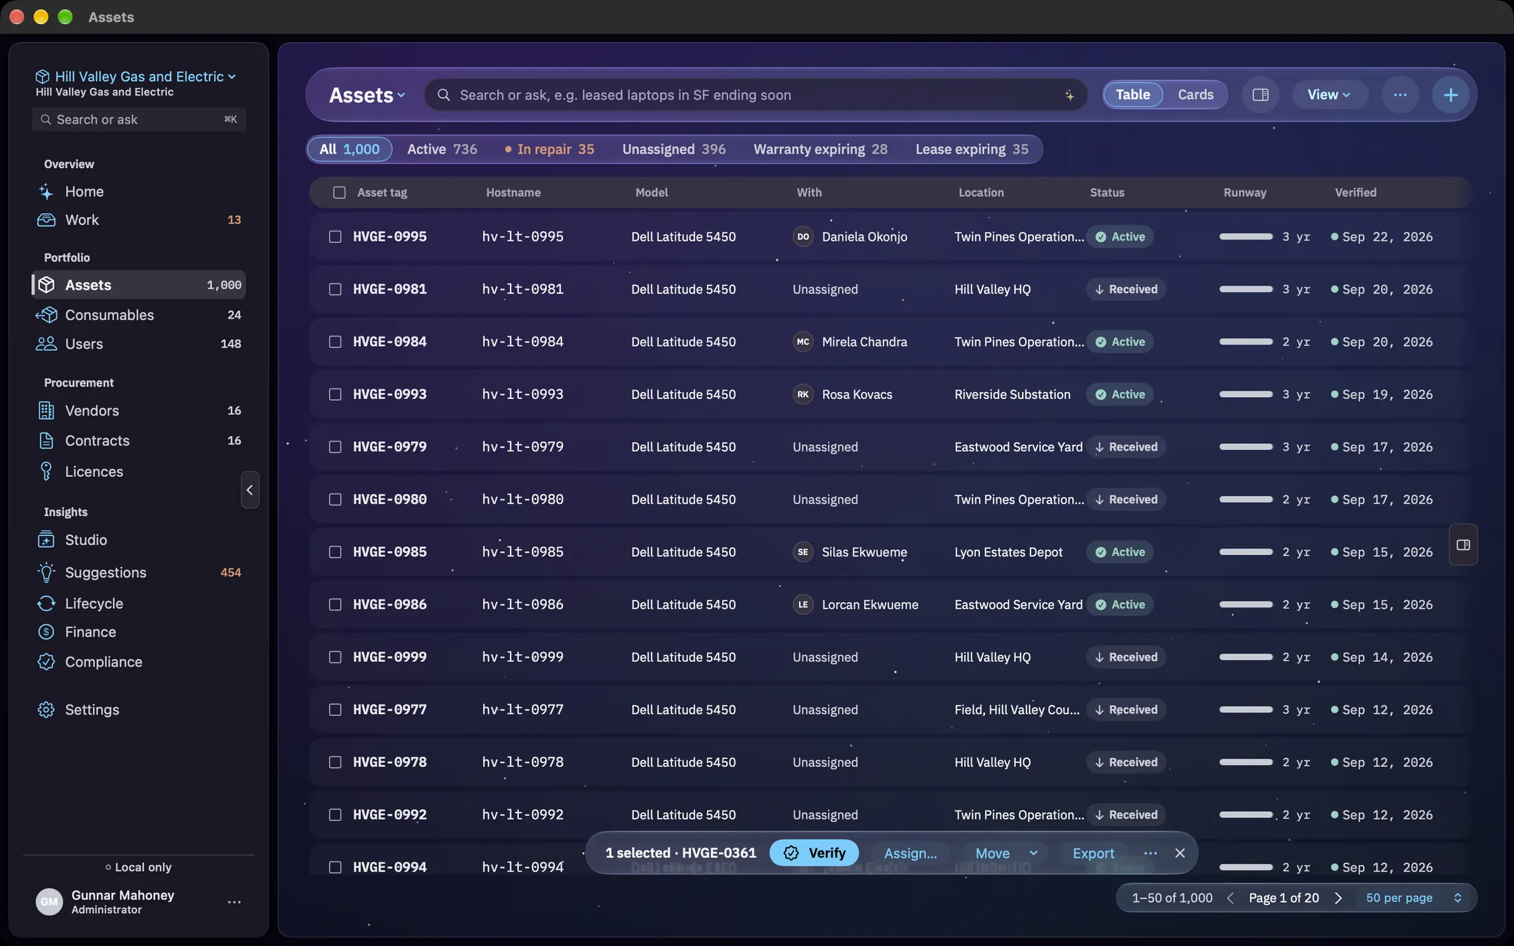Image resolution: width=1514 pixels, height=946 pixels.
Task: Expand the Move dropdown arrow
Action: [1033, 853]
